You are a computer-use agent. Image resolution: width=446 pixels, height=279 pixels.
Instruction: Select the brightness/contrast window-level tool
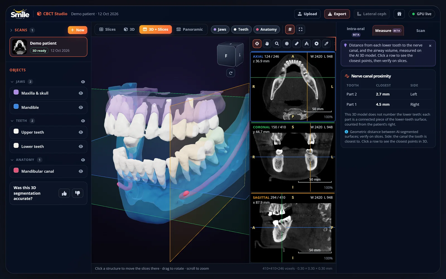click(x=287, y=44)
